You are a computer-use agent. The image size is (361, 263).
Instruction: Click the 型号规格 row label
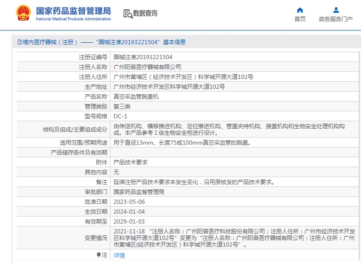click(96, 116)
